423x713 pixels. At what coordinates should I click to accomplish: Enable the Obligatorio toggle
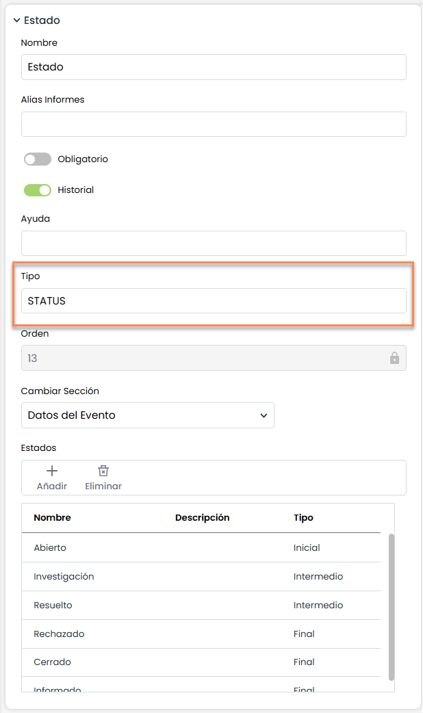pos(38,159)
